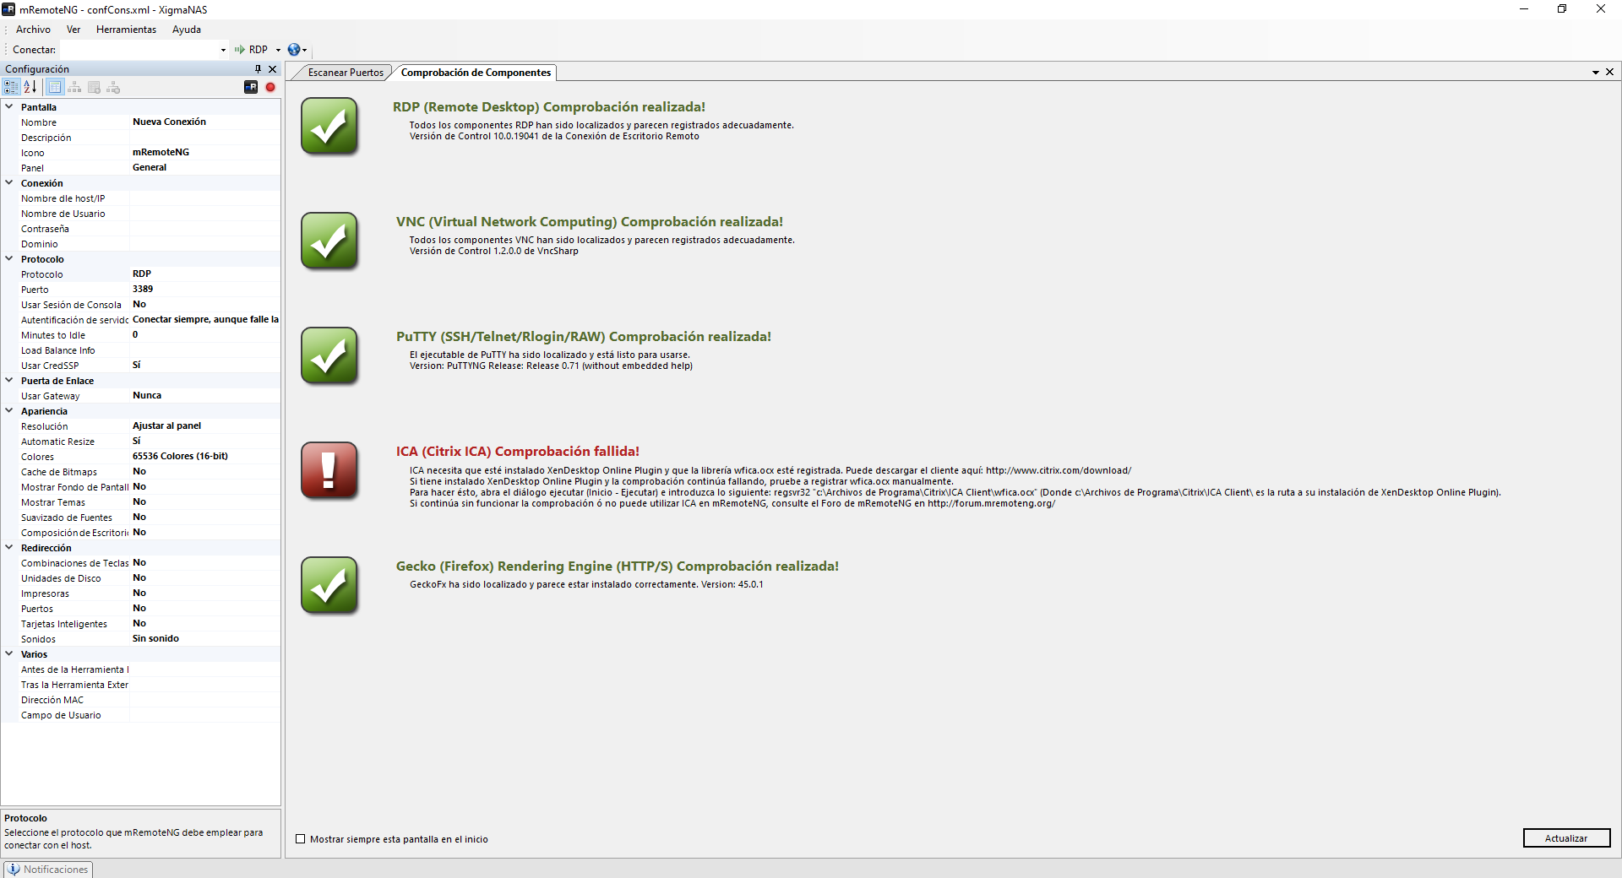Open the Notificaciones panel tab
Screen dimensions: 1622x878
click(49, 870)
